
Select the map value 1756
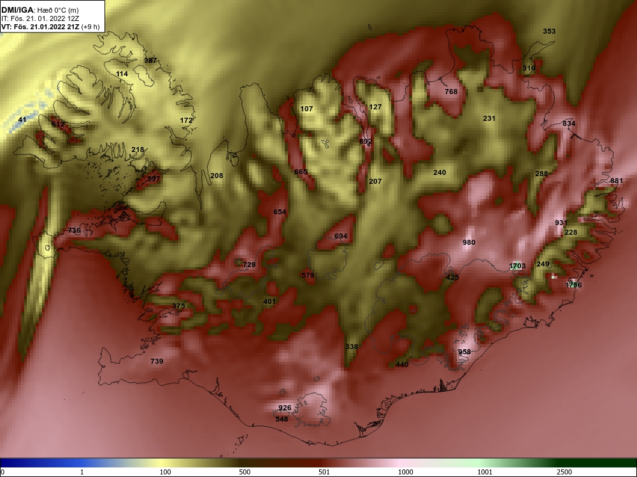pos(574,285)
